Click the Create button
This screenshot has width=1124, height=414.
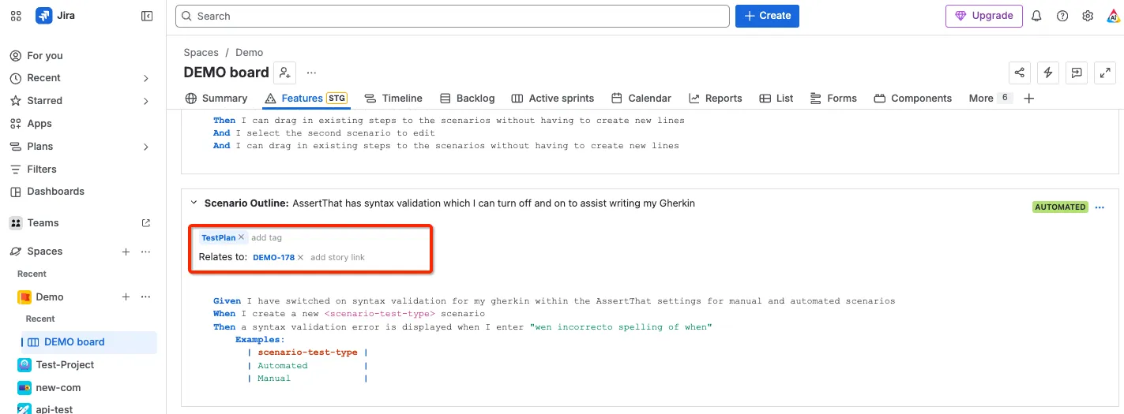[767, 16]
